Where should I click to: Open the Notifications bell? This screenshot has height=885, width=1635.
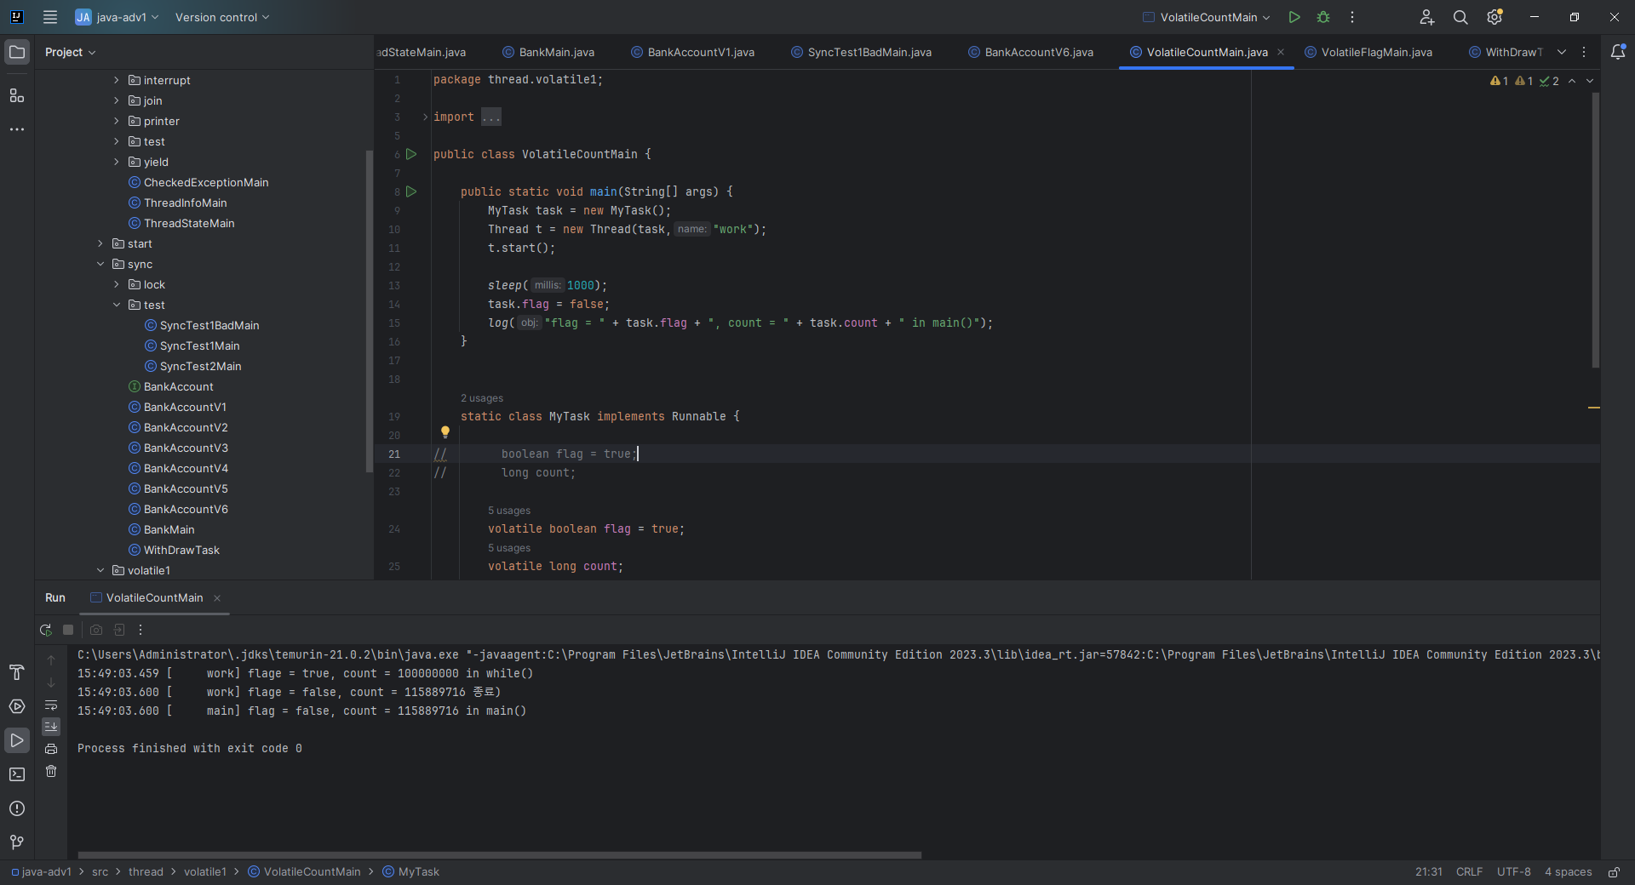point(1618,52)
